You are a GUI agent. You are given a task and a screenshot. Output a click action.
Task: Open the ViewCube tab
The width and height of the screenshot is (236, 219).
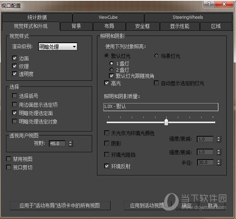tap(108, 18)
